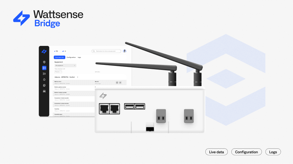Collapse the Adeunis Confort device group
The height and width of the screenshot is (164, 293).
pyautogui.click(x=78, y=77)
